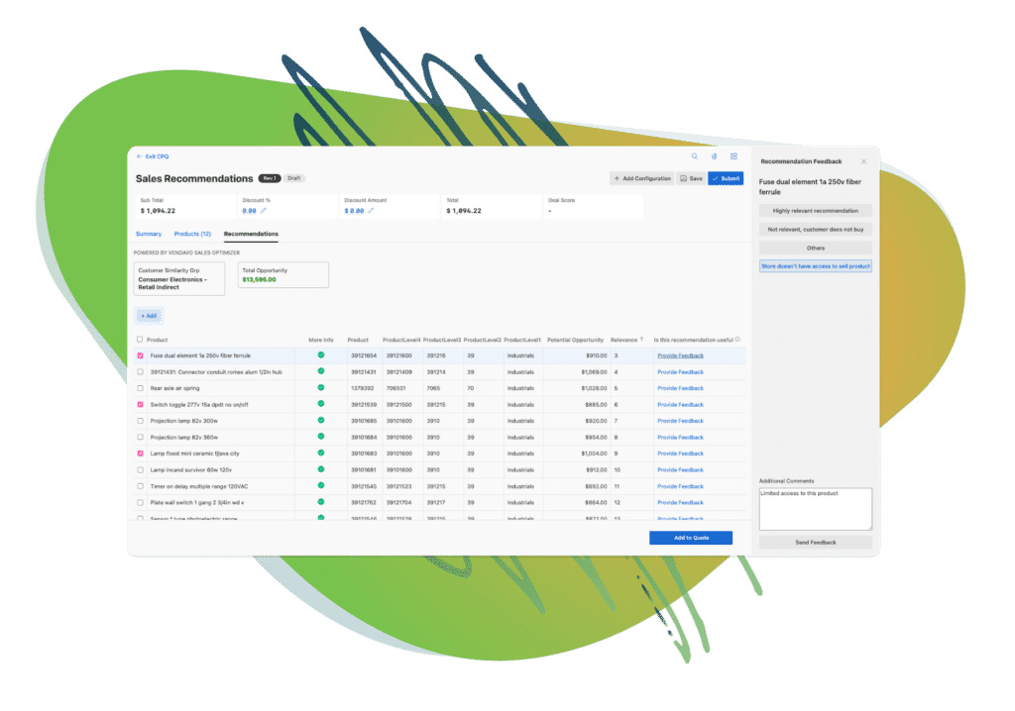Close the Recommendation Feedback panel

point(863,160)
